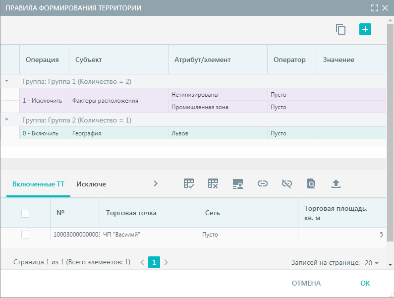Select the '0 - Включить' cell
The height and width of the screenshot is (298, 394).
(x=45, y=133)
